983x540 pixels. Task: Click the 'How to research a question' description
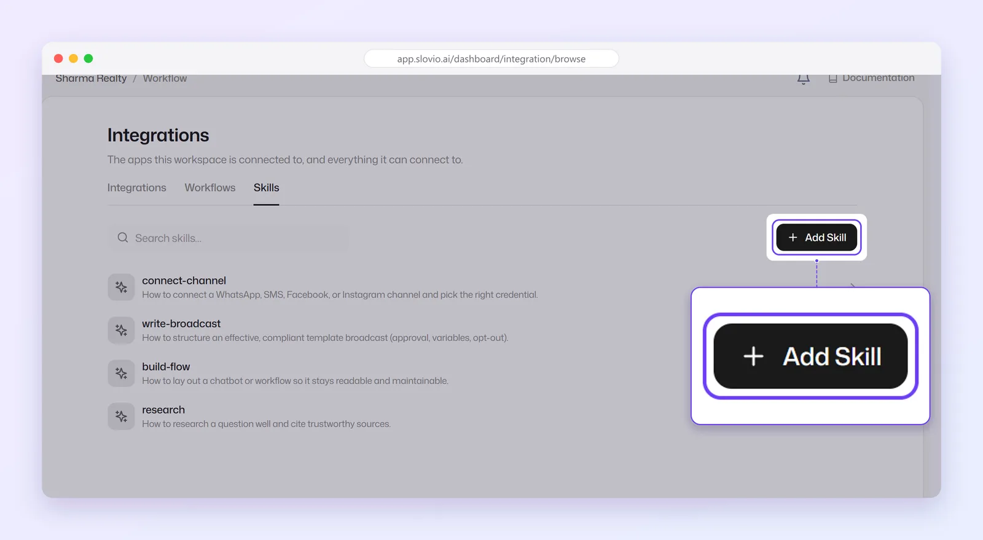pyautogui.click(x=266, y=424)
